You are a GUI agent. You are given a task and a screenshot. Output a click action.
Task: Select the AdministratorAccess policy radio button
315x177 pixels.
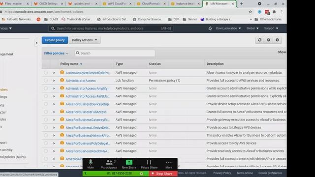pyautogui.click(x=46, y=81)
